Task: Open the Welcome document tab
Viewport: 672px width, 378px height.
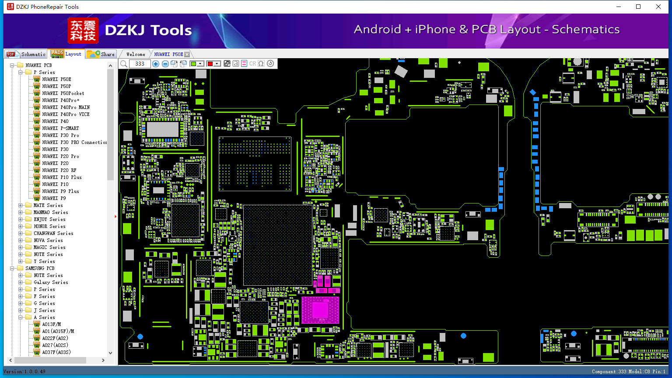Action: coord(136,54)
